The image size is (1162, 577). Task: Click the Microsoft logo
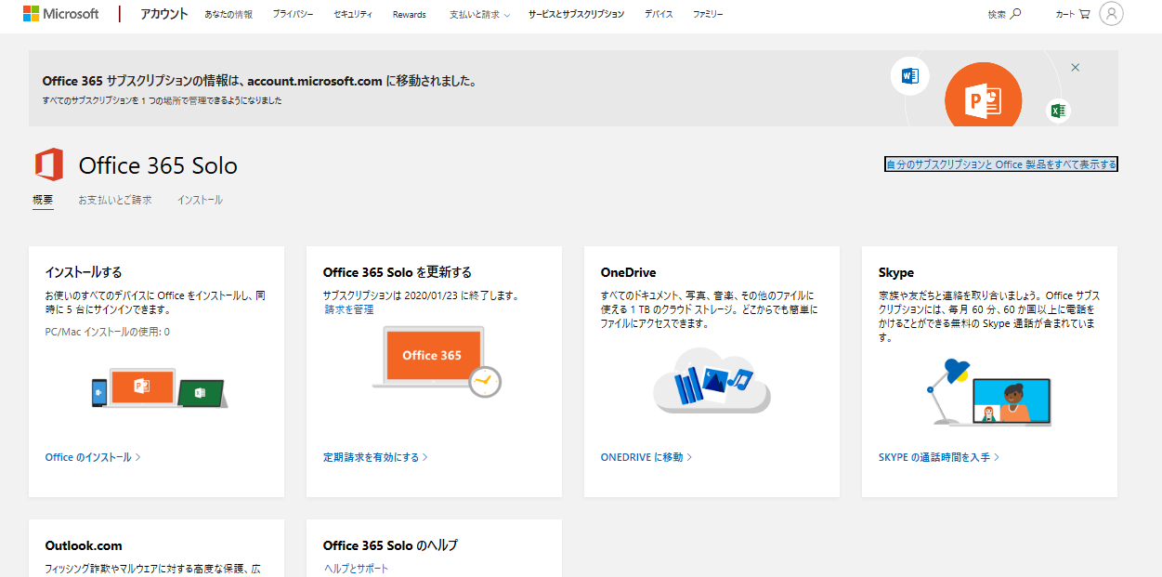tap(61, 14)
